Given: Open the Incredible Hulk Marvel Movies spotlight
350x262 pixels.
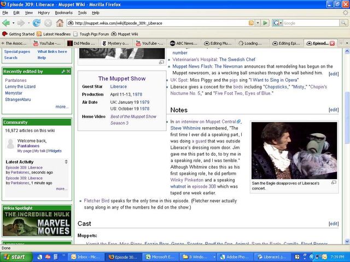Looking at the screenshot, I should tap(37, 223).
